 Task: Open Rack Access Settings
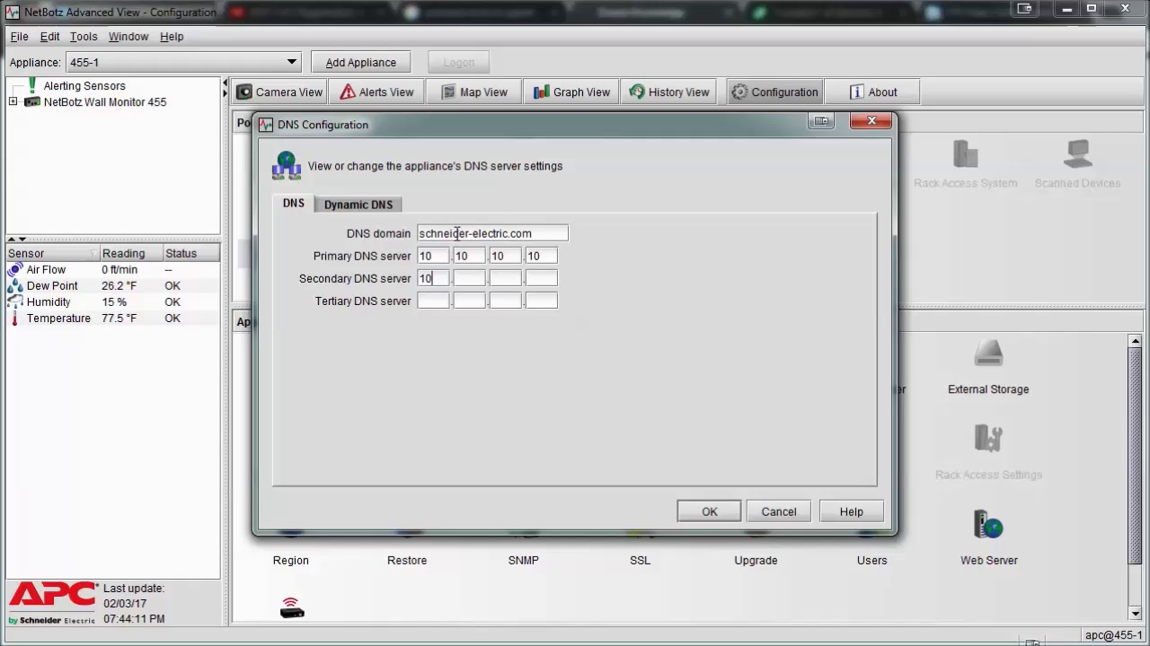coord(988,452)
